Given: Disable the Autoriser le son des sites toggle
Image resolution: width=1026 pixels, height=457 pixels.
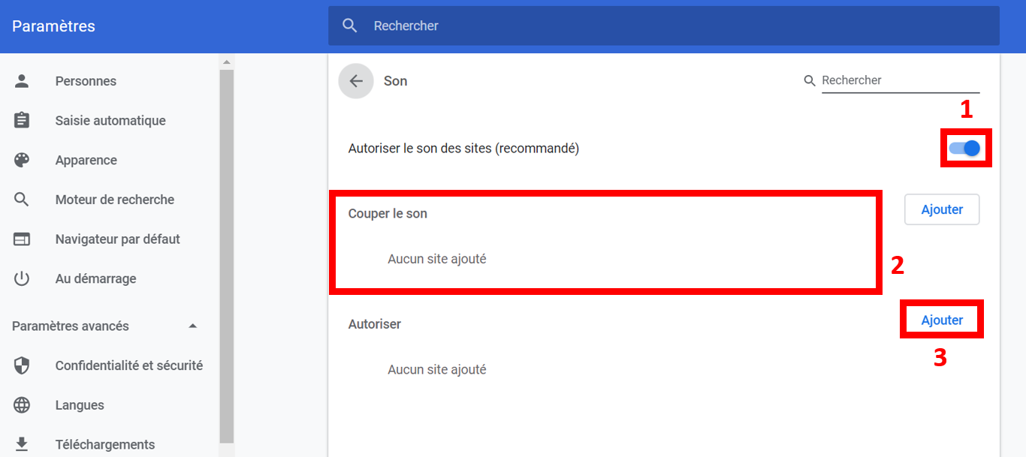Looking at the screenshot, I should tap(965, 149).
